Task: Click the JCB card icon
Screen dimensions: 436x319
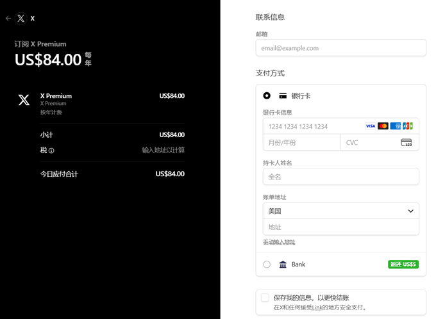Action: point(408,126)
